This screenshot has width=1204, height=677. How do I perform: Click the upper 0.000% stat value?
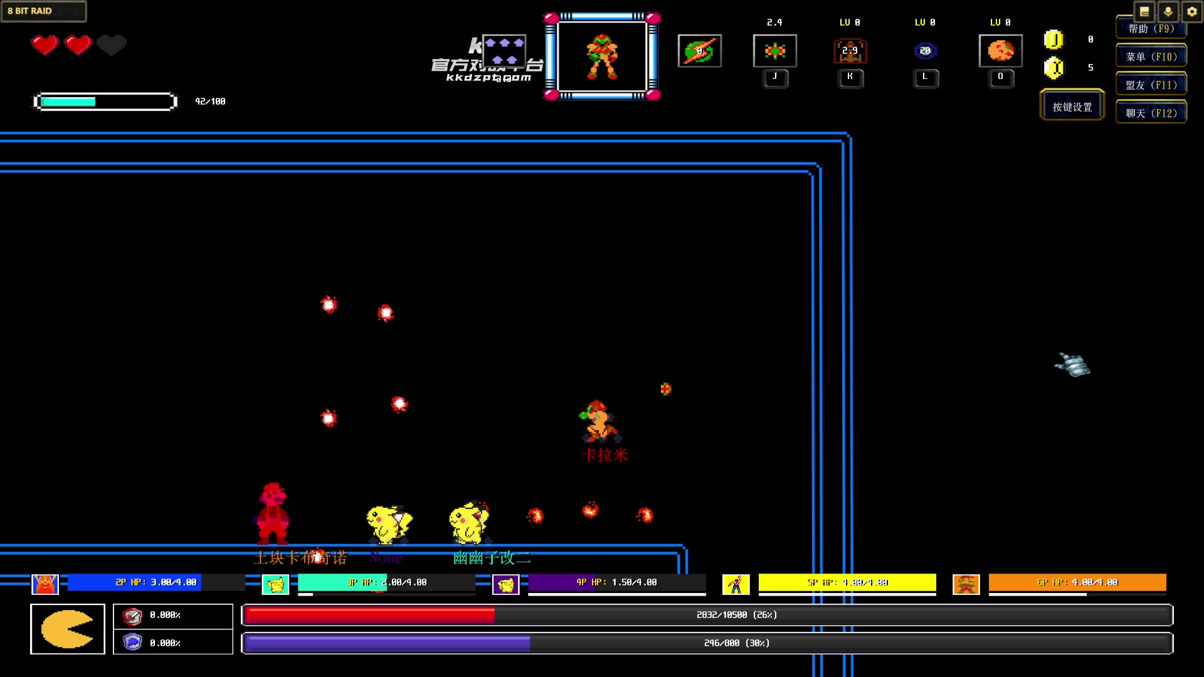pyautogui.click(x=165, y=615)
